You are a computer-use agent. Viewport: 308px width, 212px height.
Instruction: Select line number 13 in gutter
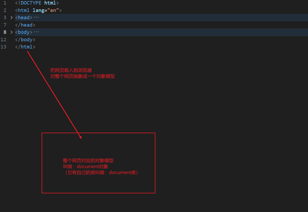(3, 47)
